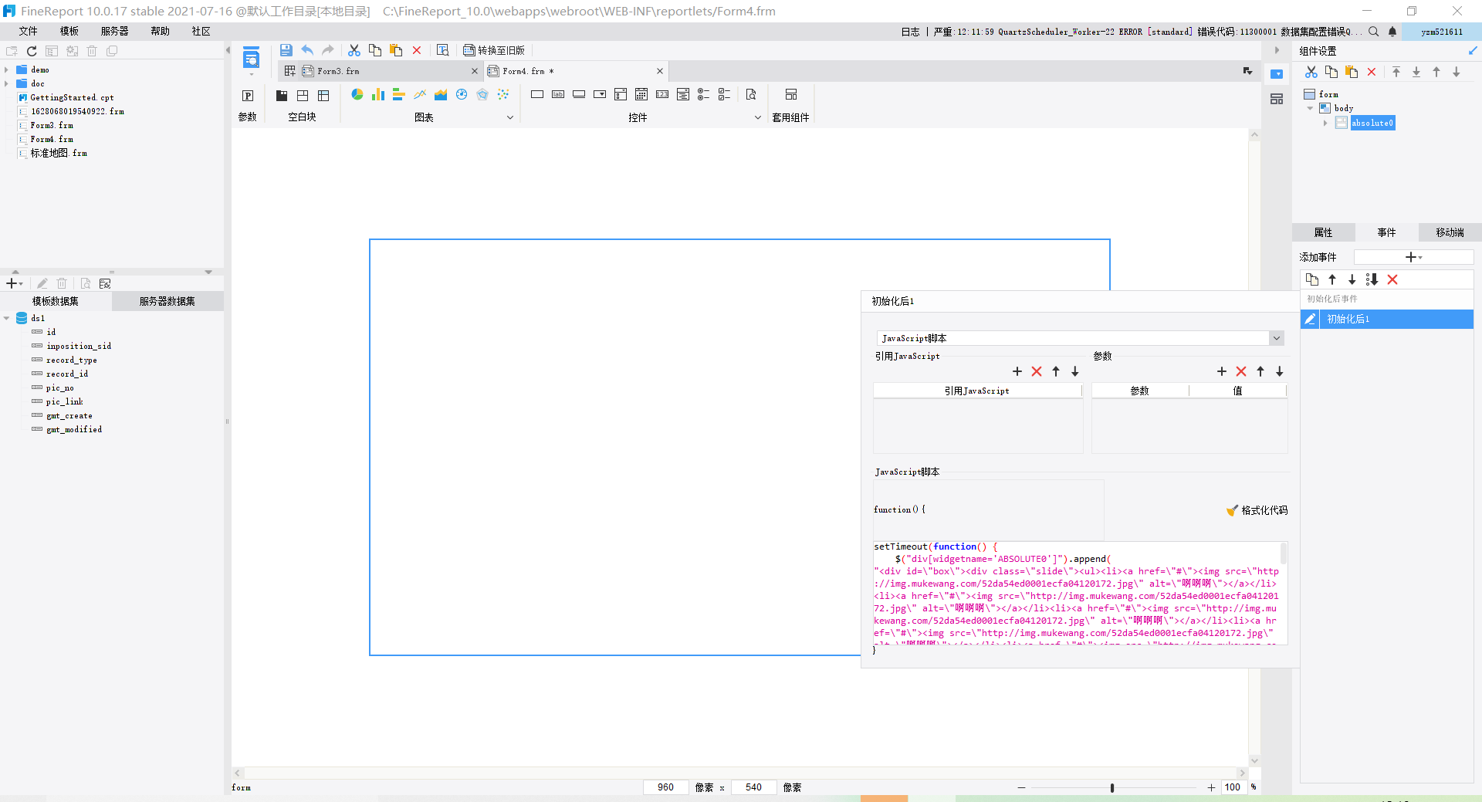Open the 添加事件 add event dropdown
The width and height of the screenshot is (1482, 802).
1413,257
